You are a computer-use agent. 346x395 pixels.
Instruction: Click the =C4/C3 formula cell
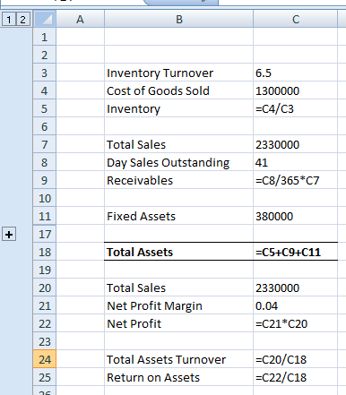295,108
